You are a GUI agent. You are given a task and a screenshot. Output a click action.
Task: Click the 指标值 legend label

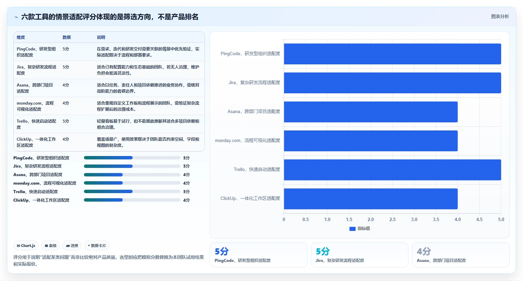(x=363, y=229)
